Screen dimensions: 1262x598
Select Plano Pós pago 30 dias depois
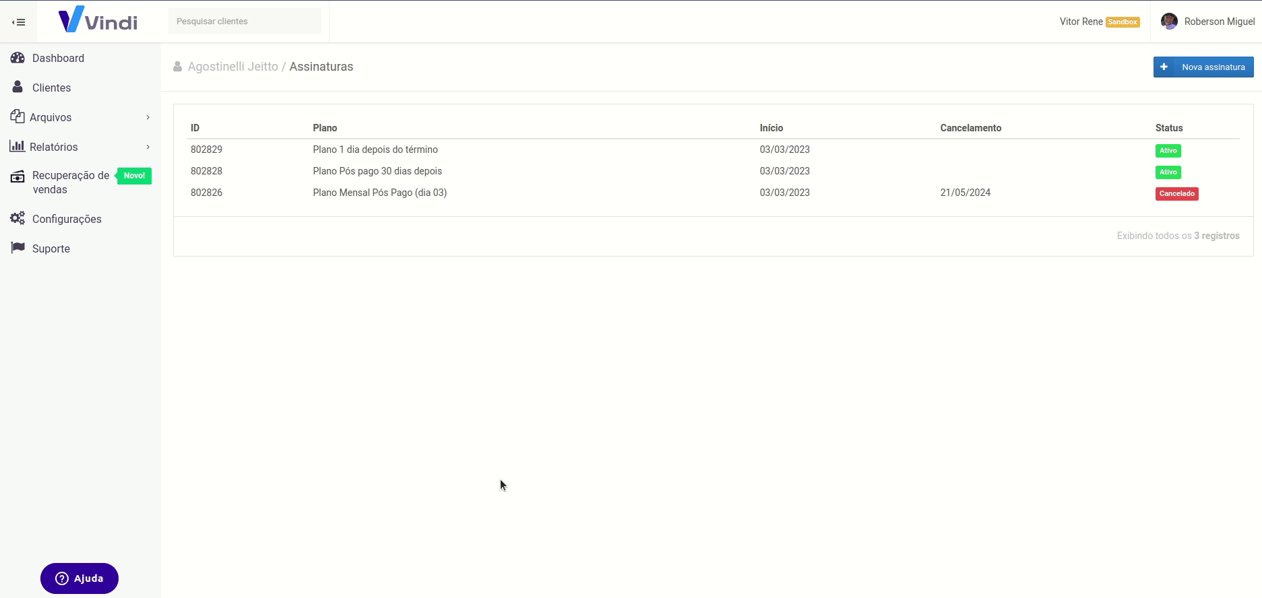[377, 171]
